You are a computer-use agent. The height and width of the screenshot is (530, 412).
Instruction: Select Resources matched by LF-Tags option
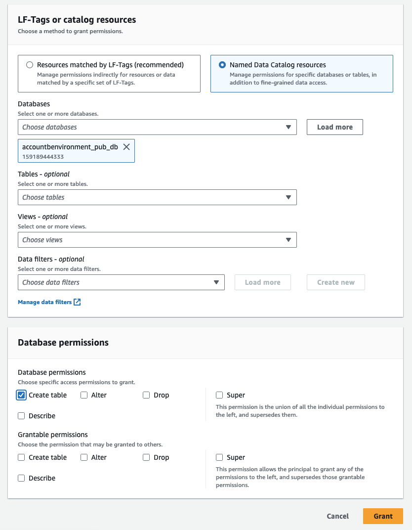tap(30, 65)
